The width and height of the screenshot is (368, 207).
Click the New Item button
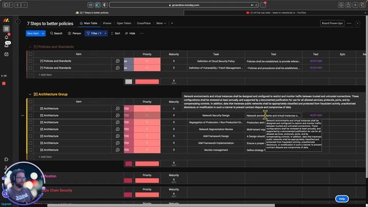[x=33, y=33]
